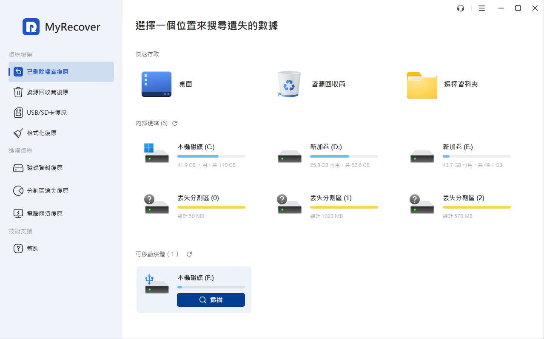Choose the 選擇資料夾 label
The width and height of the screenshot is (544, 339).
pos(461,84)
